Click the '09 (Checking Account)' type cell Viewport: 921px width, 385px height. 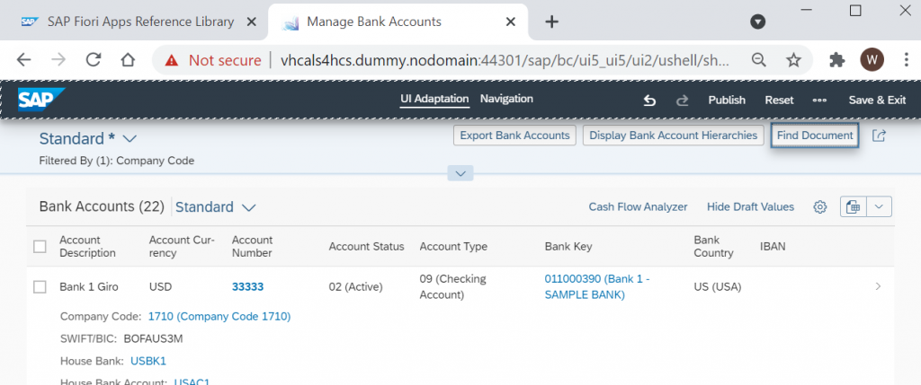[x=453, y=287]
